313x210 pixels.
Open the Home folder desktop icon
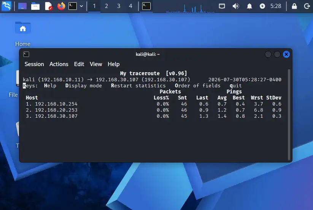point(23,34)
